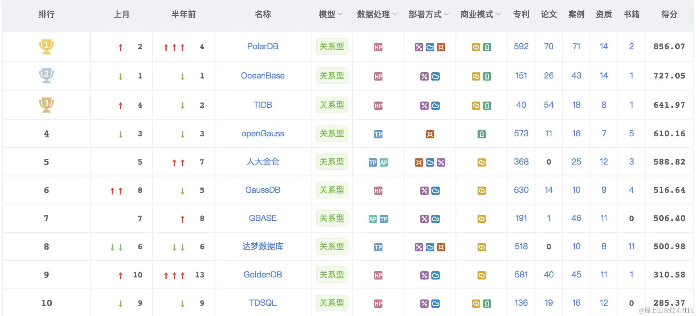Click the green business-model icon in the openGauss row
Viewport: 696px width, 316px height.
(482, 134)
